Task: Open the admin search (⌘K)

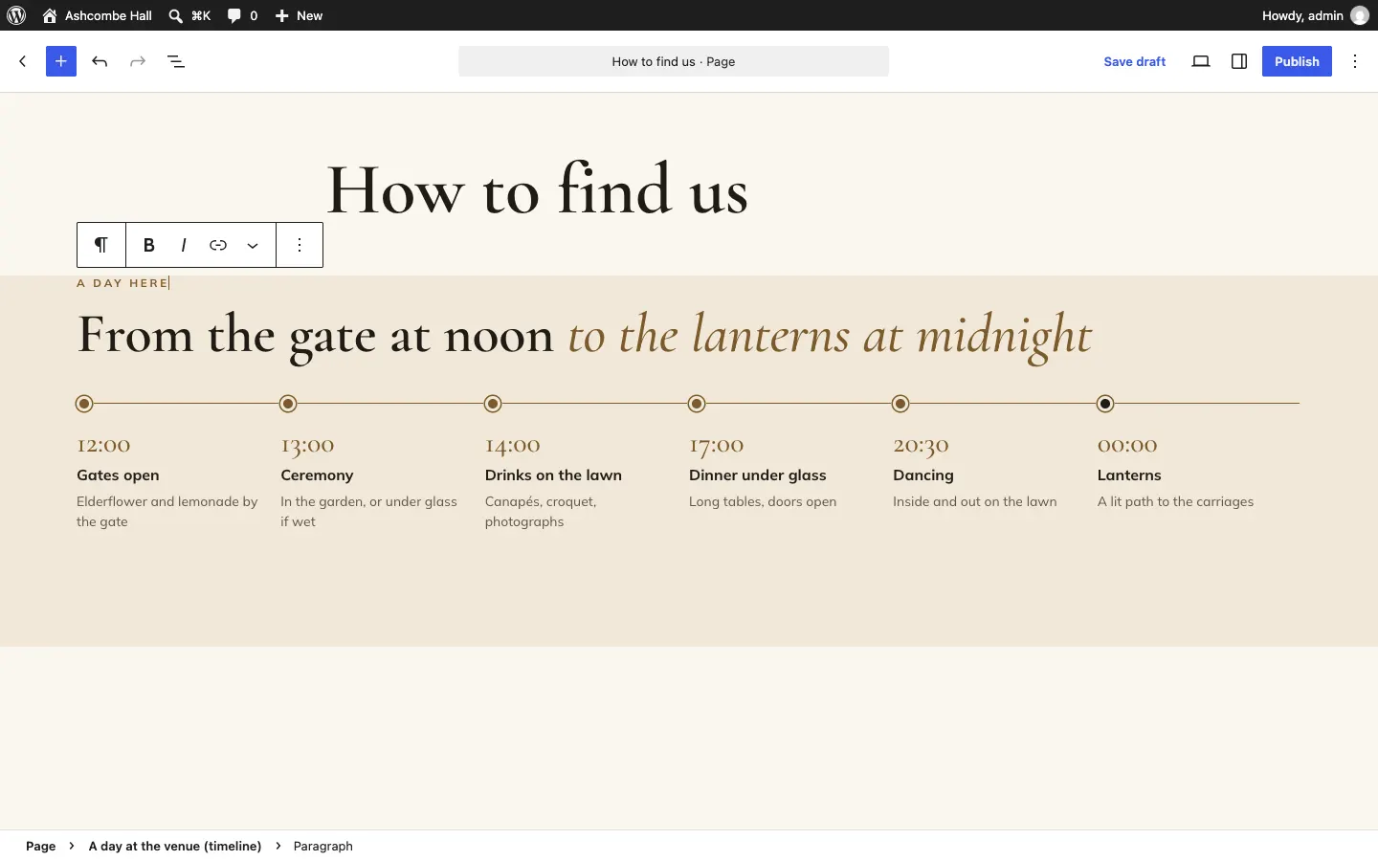Action: click(x=189, y=15)
